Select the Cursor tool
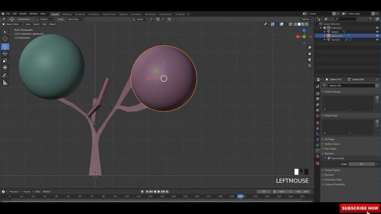 click(x=5, y=39)
